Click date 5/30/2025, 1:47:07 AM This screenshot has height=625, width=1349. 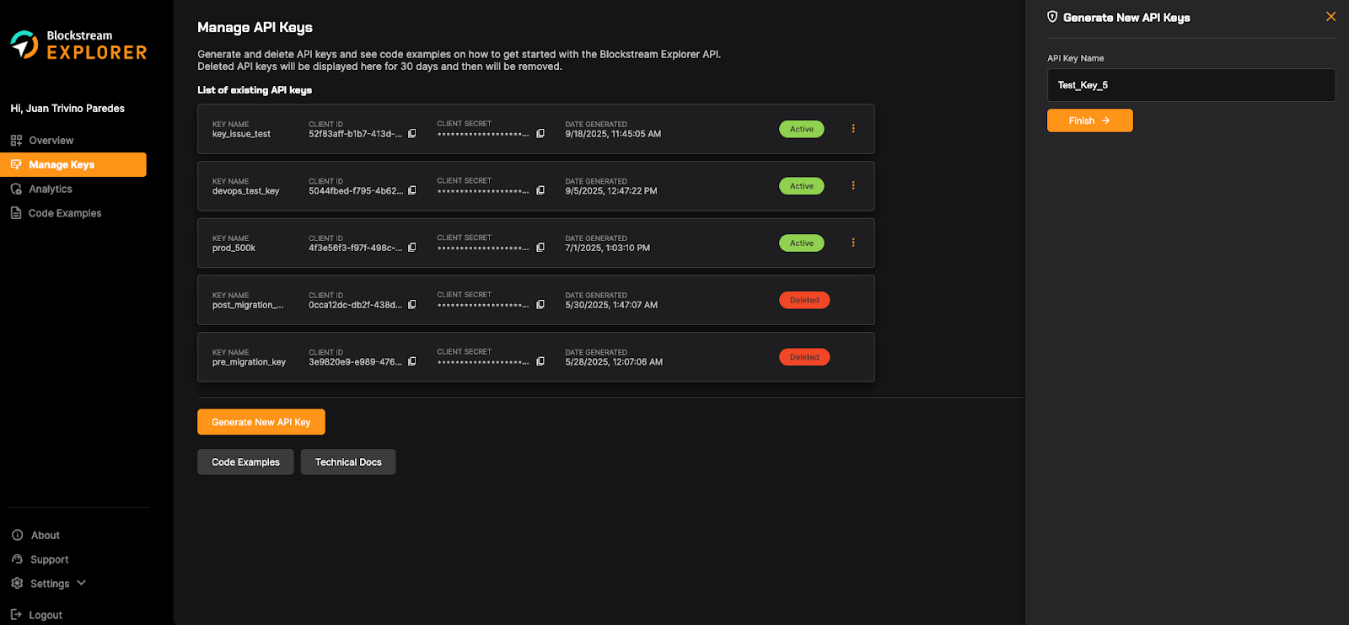pyautogui.click(x=611, y=305)
